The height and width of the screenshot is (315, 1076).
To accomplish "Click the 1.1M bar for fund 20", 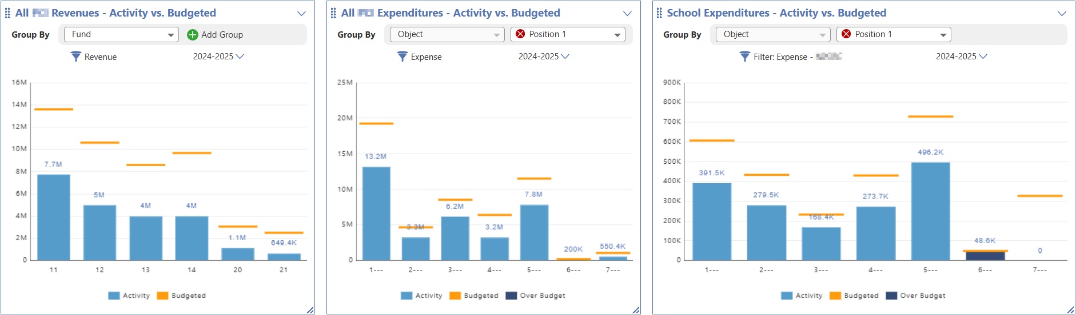I will click(x=238, y=254).
